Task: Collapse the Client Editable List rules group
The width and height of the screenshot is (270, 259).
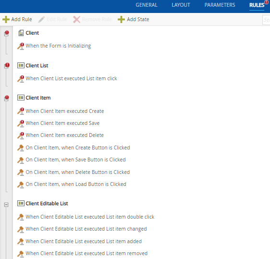Action: pos(6,205)
